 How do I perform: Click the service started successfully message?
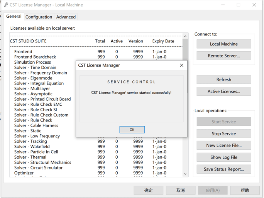click(131, 93)
